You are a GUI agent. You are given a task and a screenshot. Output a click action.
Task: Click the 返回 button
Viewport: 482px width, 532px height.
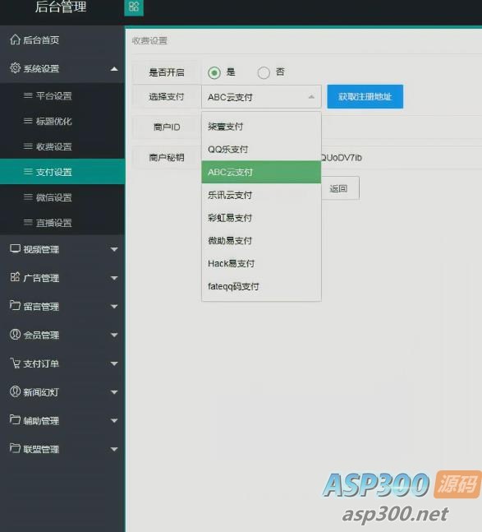[339, 188]
